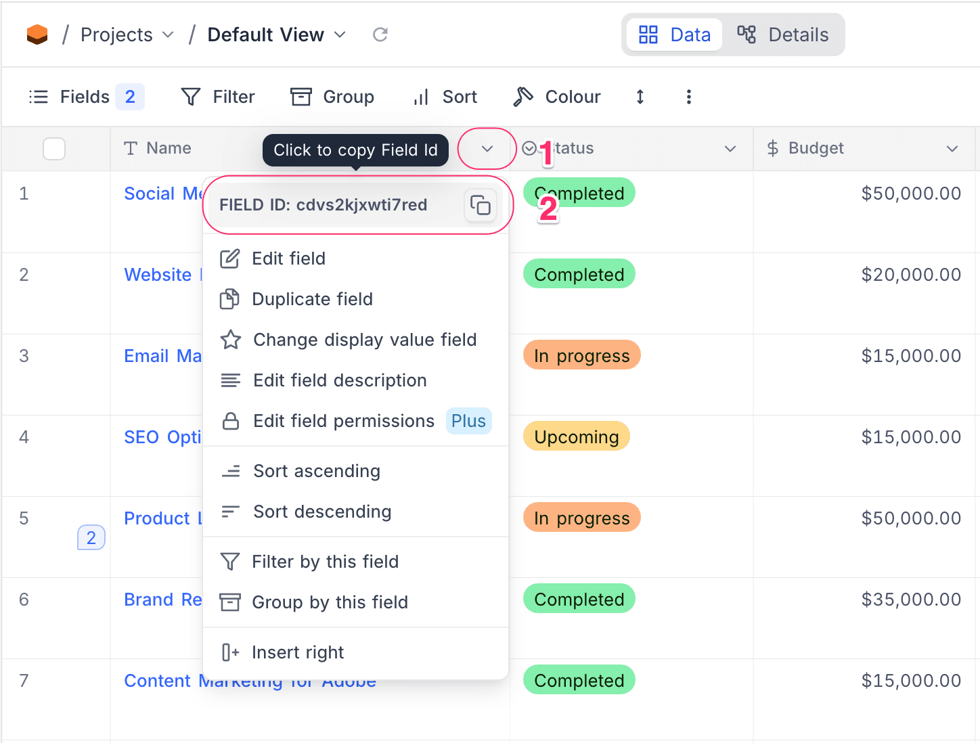Screen dimensions: 980x743
Task: Open the Colour rows tool
Action: point(557,97)
